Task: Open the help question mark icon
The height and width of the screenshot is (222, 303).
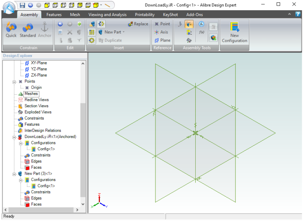Action: pyautogui.click(x=298, y=15)
